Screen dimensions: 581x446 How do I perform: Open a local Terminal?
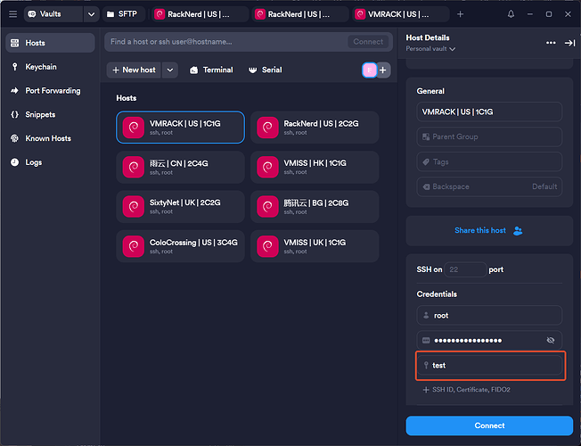(x=211, y=70)
